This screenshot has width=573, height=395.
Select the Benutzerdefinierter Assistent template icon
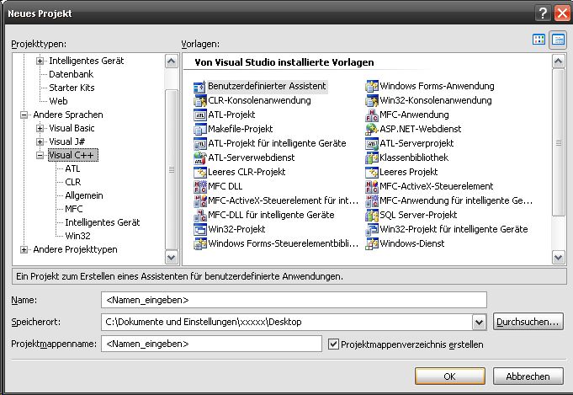(199, 87)
